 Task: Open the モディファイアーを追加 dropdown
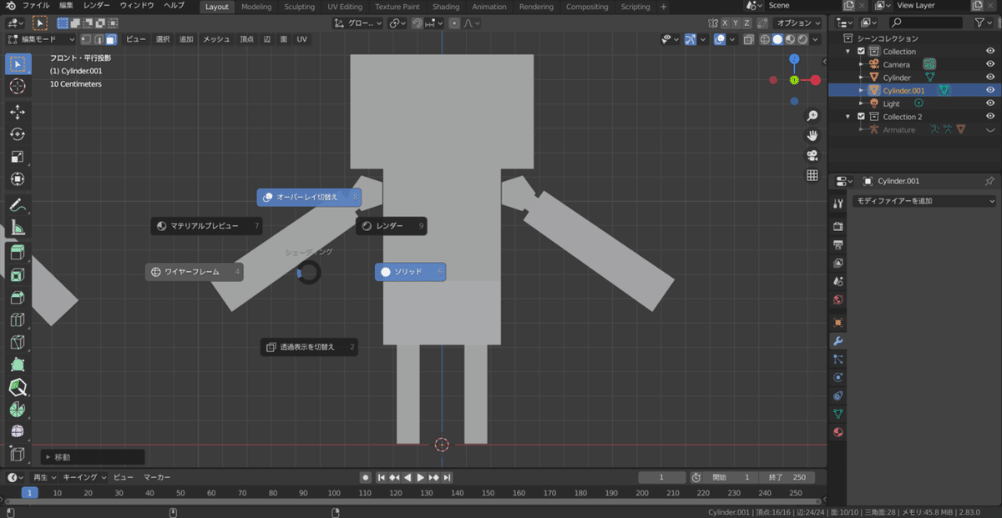[924, 201]
